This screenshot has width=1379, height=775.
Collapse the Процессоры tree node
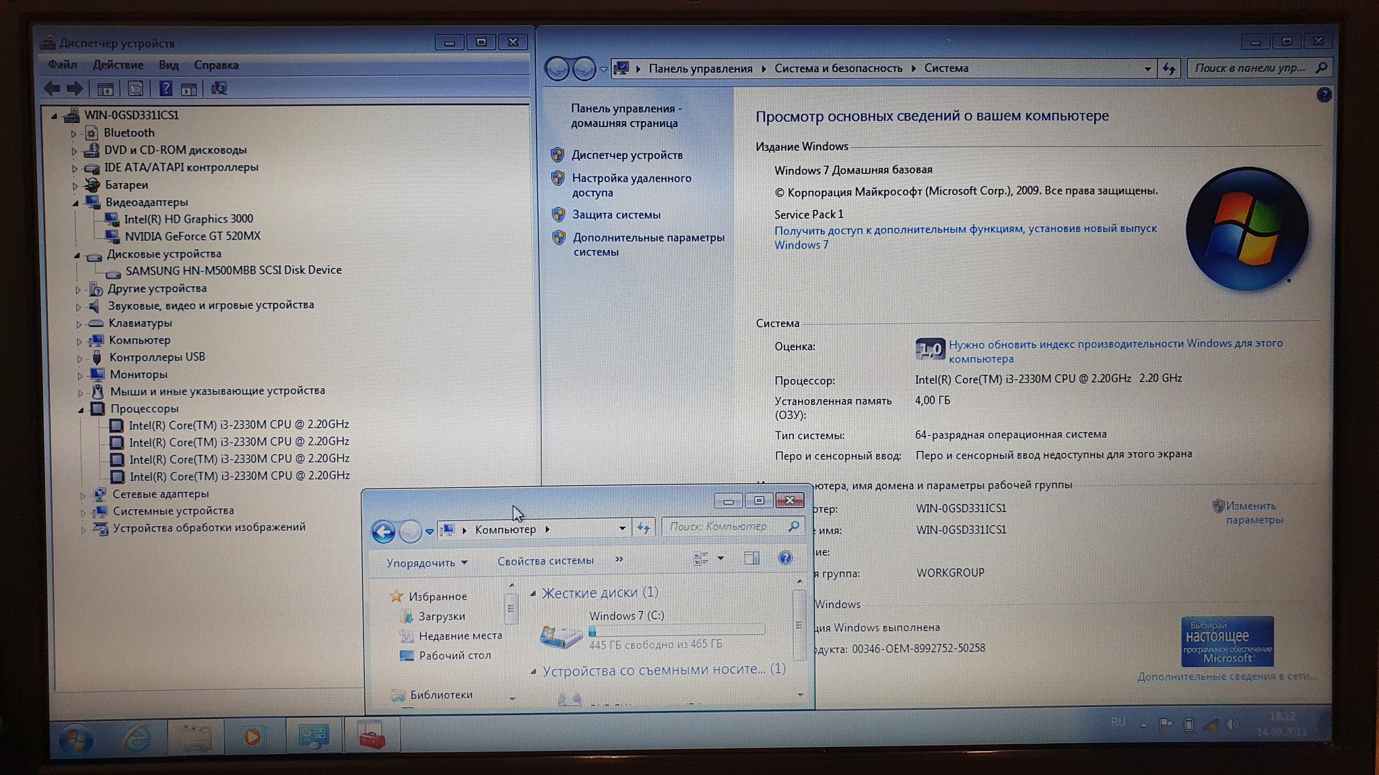[x=81, y=409]
